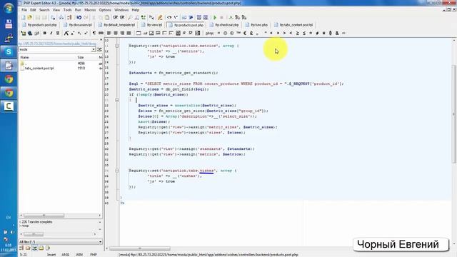The image size is (457, 257).
Task: Click the Open file toolbar icon
Action: coord(29,17)
